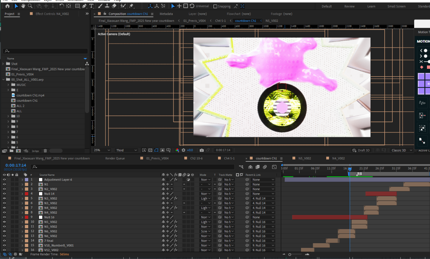Open the Classic 3D renderer dropdown
The height and width of the screenshot is (259, 430).
click(x=401, y=150)
